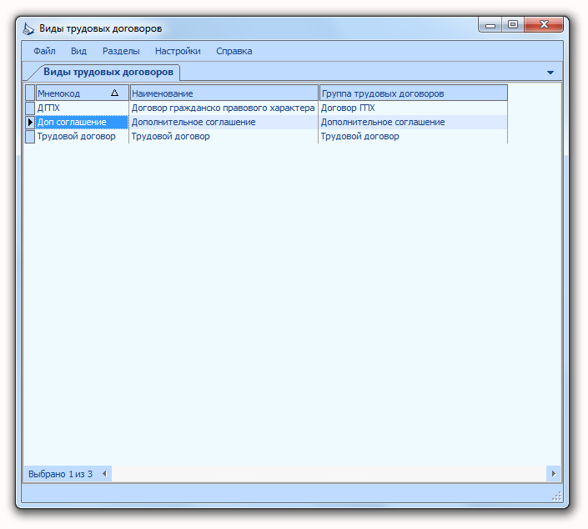Click the application icon in the title bar
The width and height of the screenshot is (588, 529).
28,28
